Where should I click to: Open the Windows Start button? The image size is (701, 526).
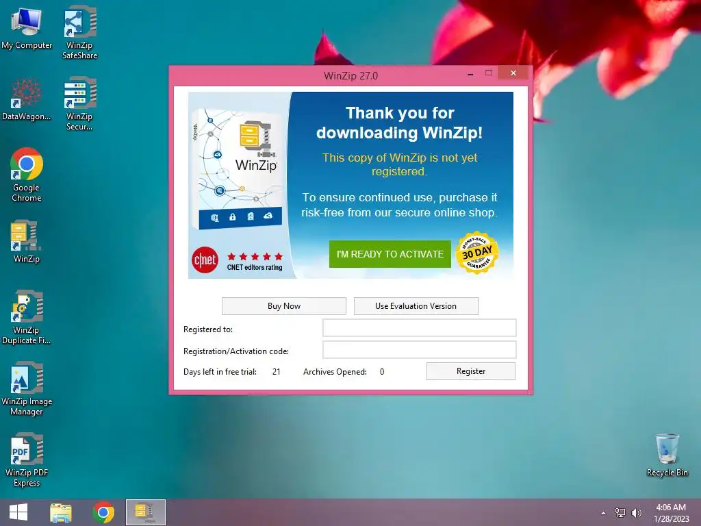coord(18,512)
